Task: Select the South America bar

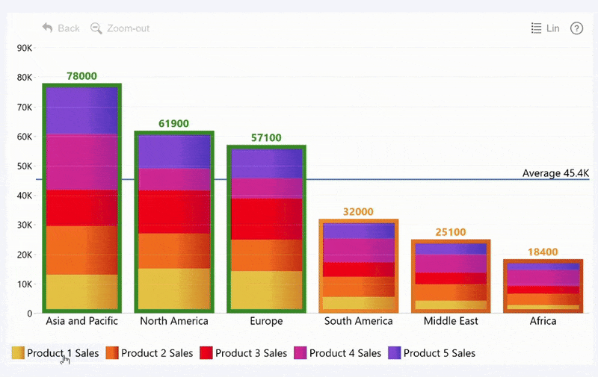Action: [x=358, y=266]
